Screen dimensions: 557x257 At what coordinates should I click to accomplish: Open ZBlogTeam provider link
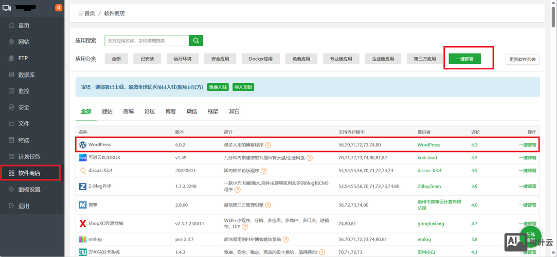pyautogui.click(x=429, y=187)
